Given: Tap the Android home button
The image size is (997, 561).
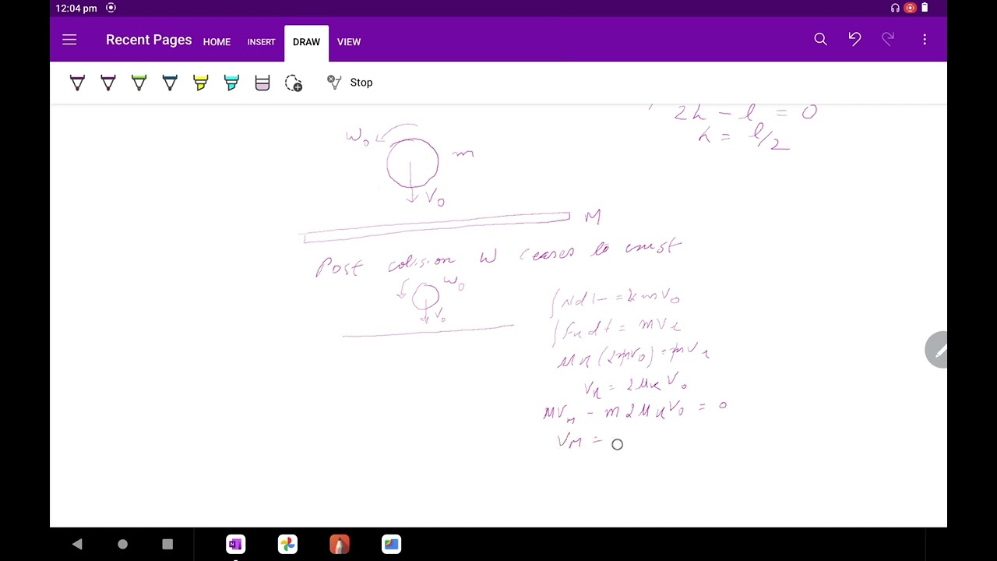Looking at the screenshot, I should 122,544.
